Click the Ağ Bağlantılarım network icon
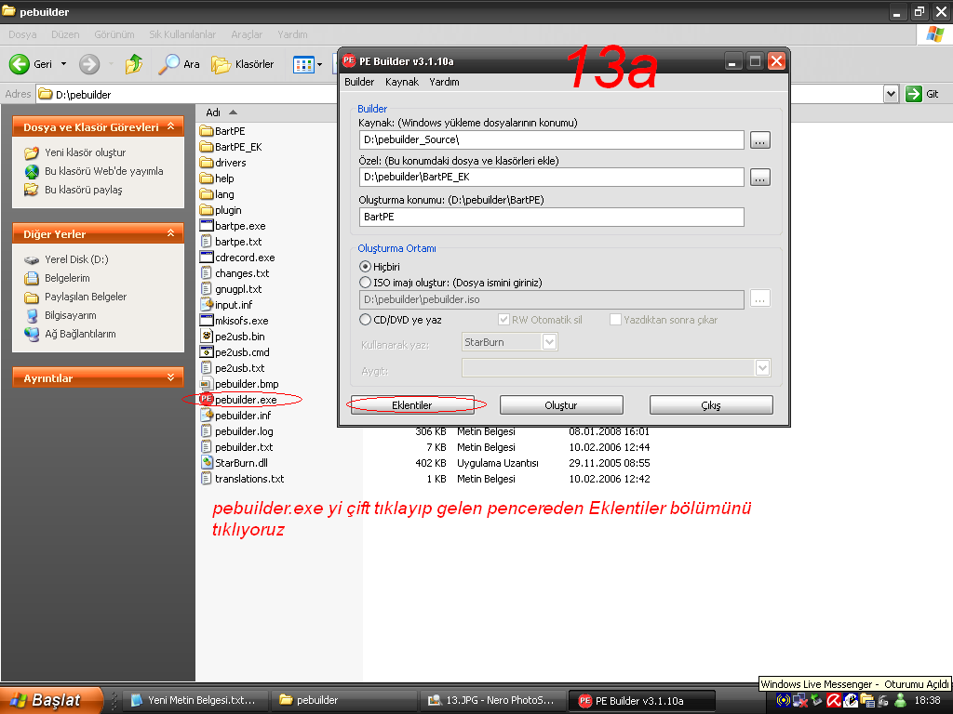This screenshot has height=714, width=953. pyautogui.click(x=32, y=334)
